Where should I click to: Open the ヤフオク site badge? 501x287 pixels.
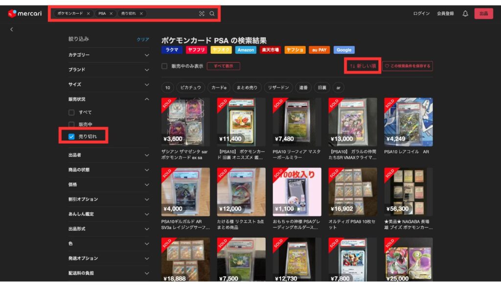[x=221, y=50]
